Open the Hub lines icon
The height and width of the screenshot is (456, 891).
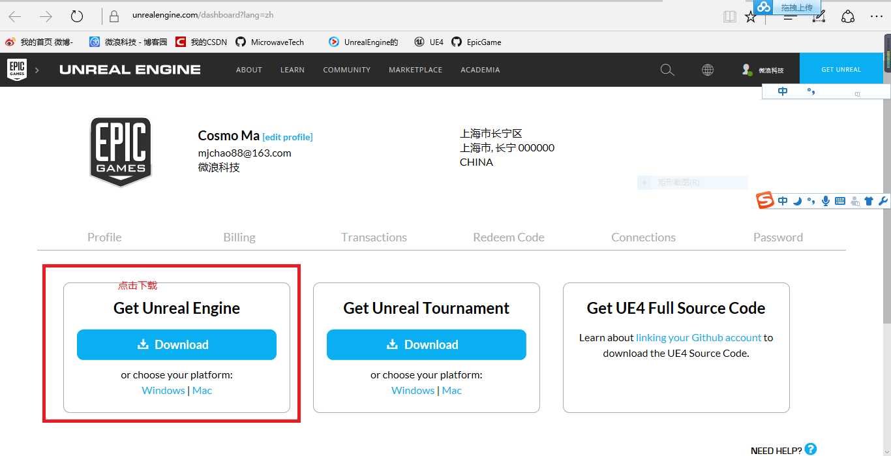pos(789,18)
